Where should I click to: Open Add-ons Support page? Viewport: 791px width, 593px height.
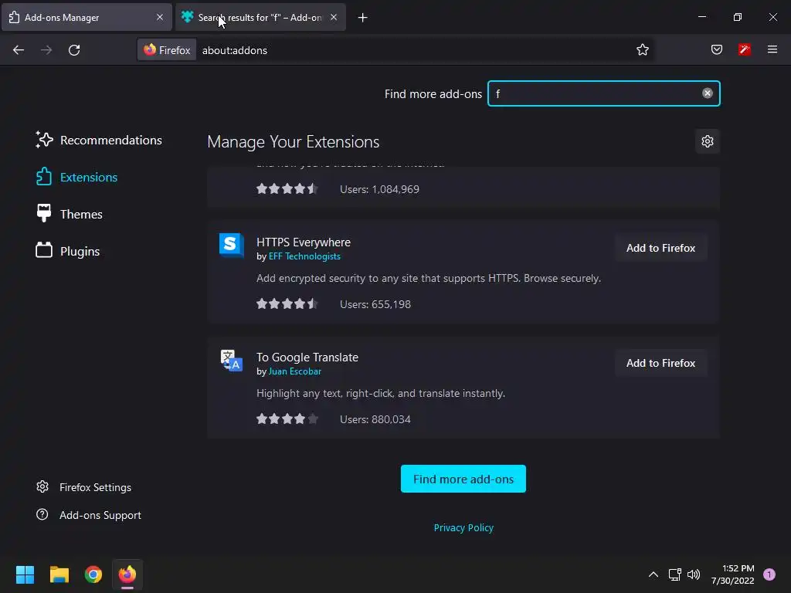pyautogui.click(x=89, y=515)
